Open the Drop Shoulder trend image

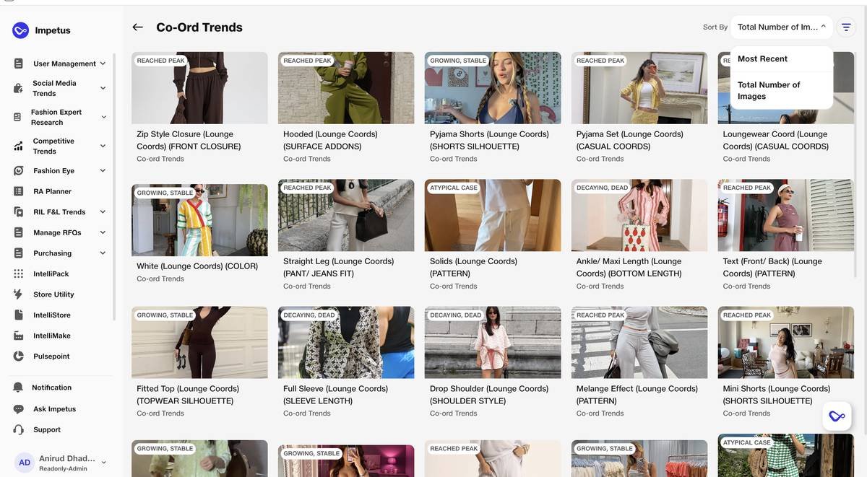tap(493, 343)
